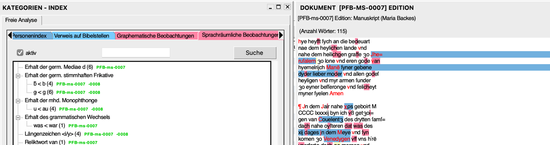Maximize the Kategorien - Index panel
550x145 pixels.
pyautogui.click(x=279, y=7)
